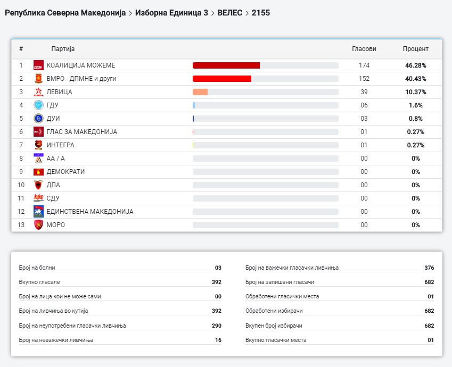The height and width of the screenshot is (367, 452).
Task: Click the Партија column header
Action: (63, 49)
